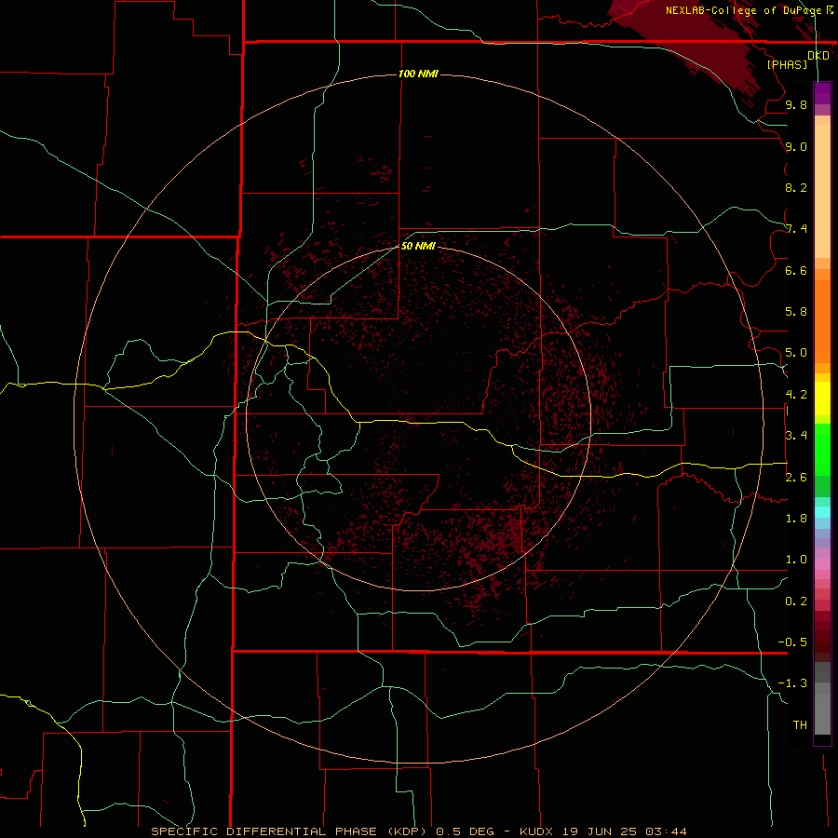
Task: Click the 5.8 value on the color scale
Action: 796,312
